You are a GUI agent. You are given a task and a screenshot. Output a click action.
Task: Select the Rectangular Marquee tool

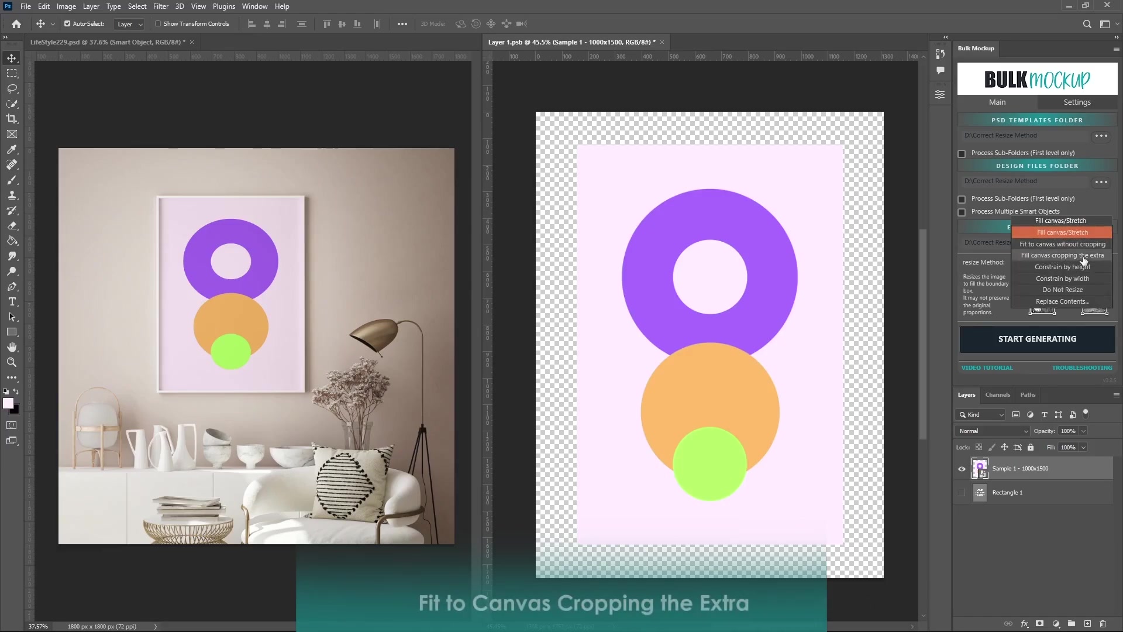point(12,73)
